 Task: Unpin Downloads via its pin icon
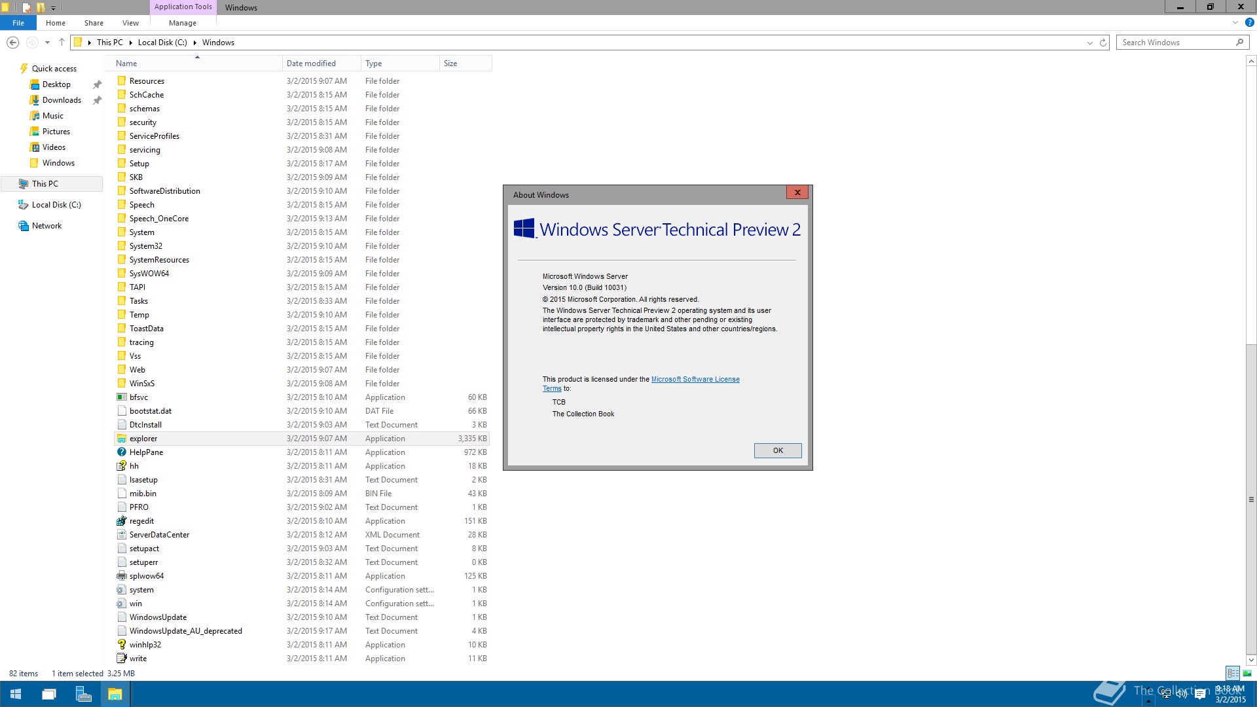point(97,100)
